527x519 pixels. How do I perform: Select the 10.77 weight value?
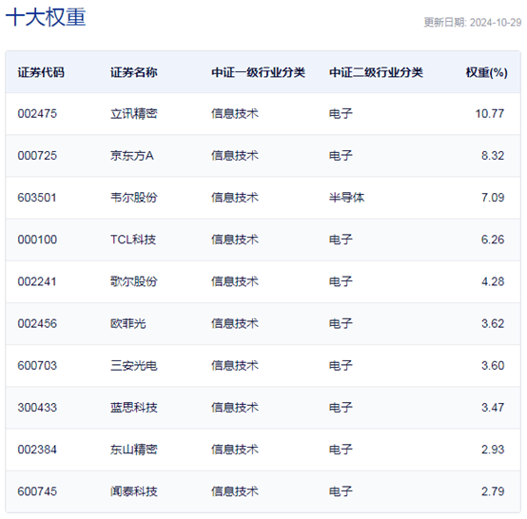(490, 113)
